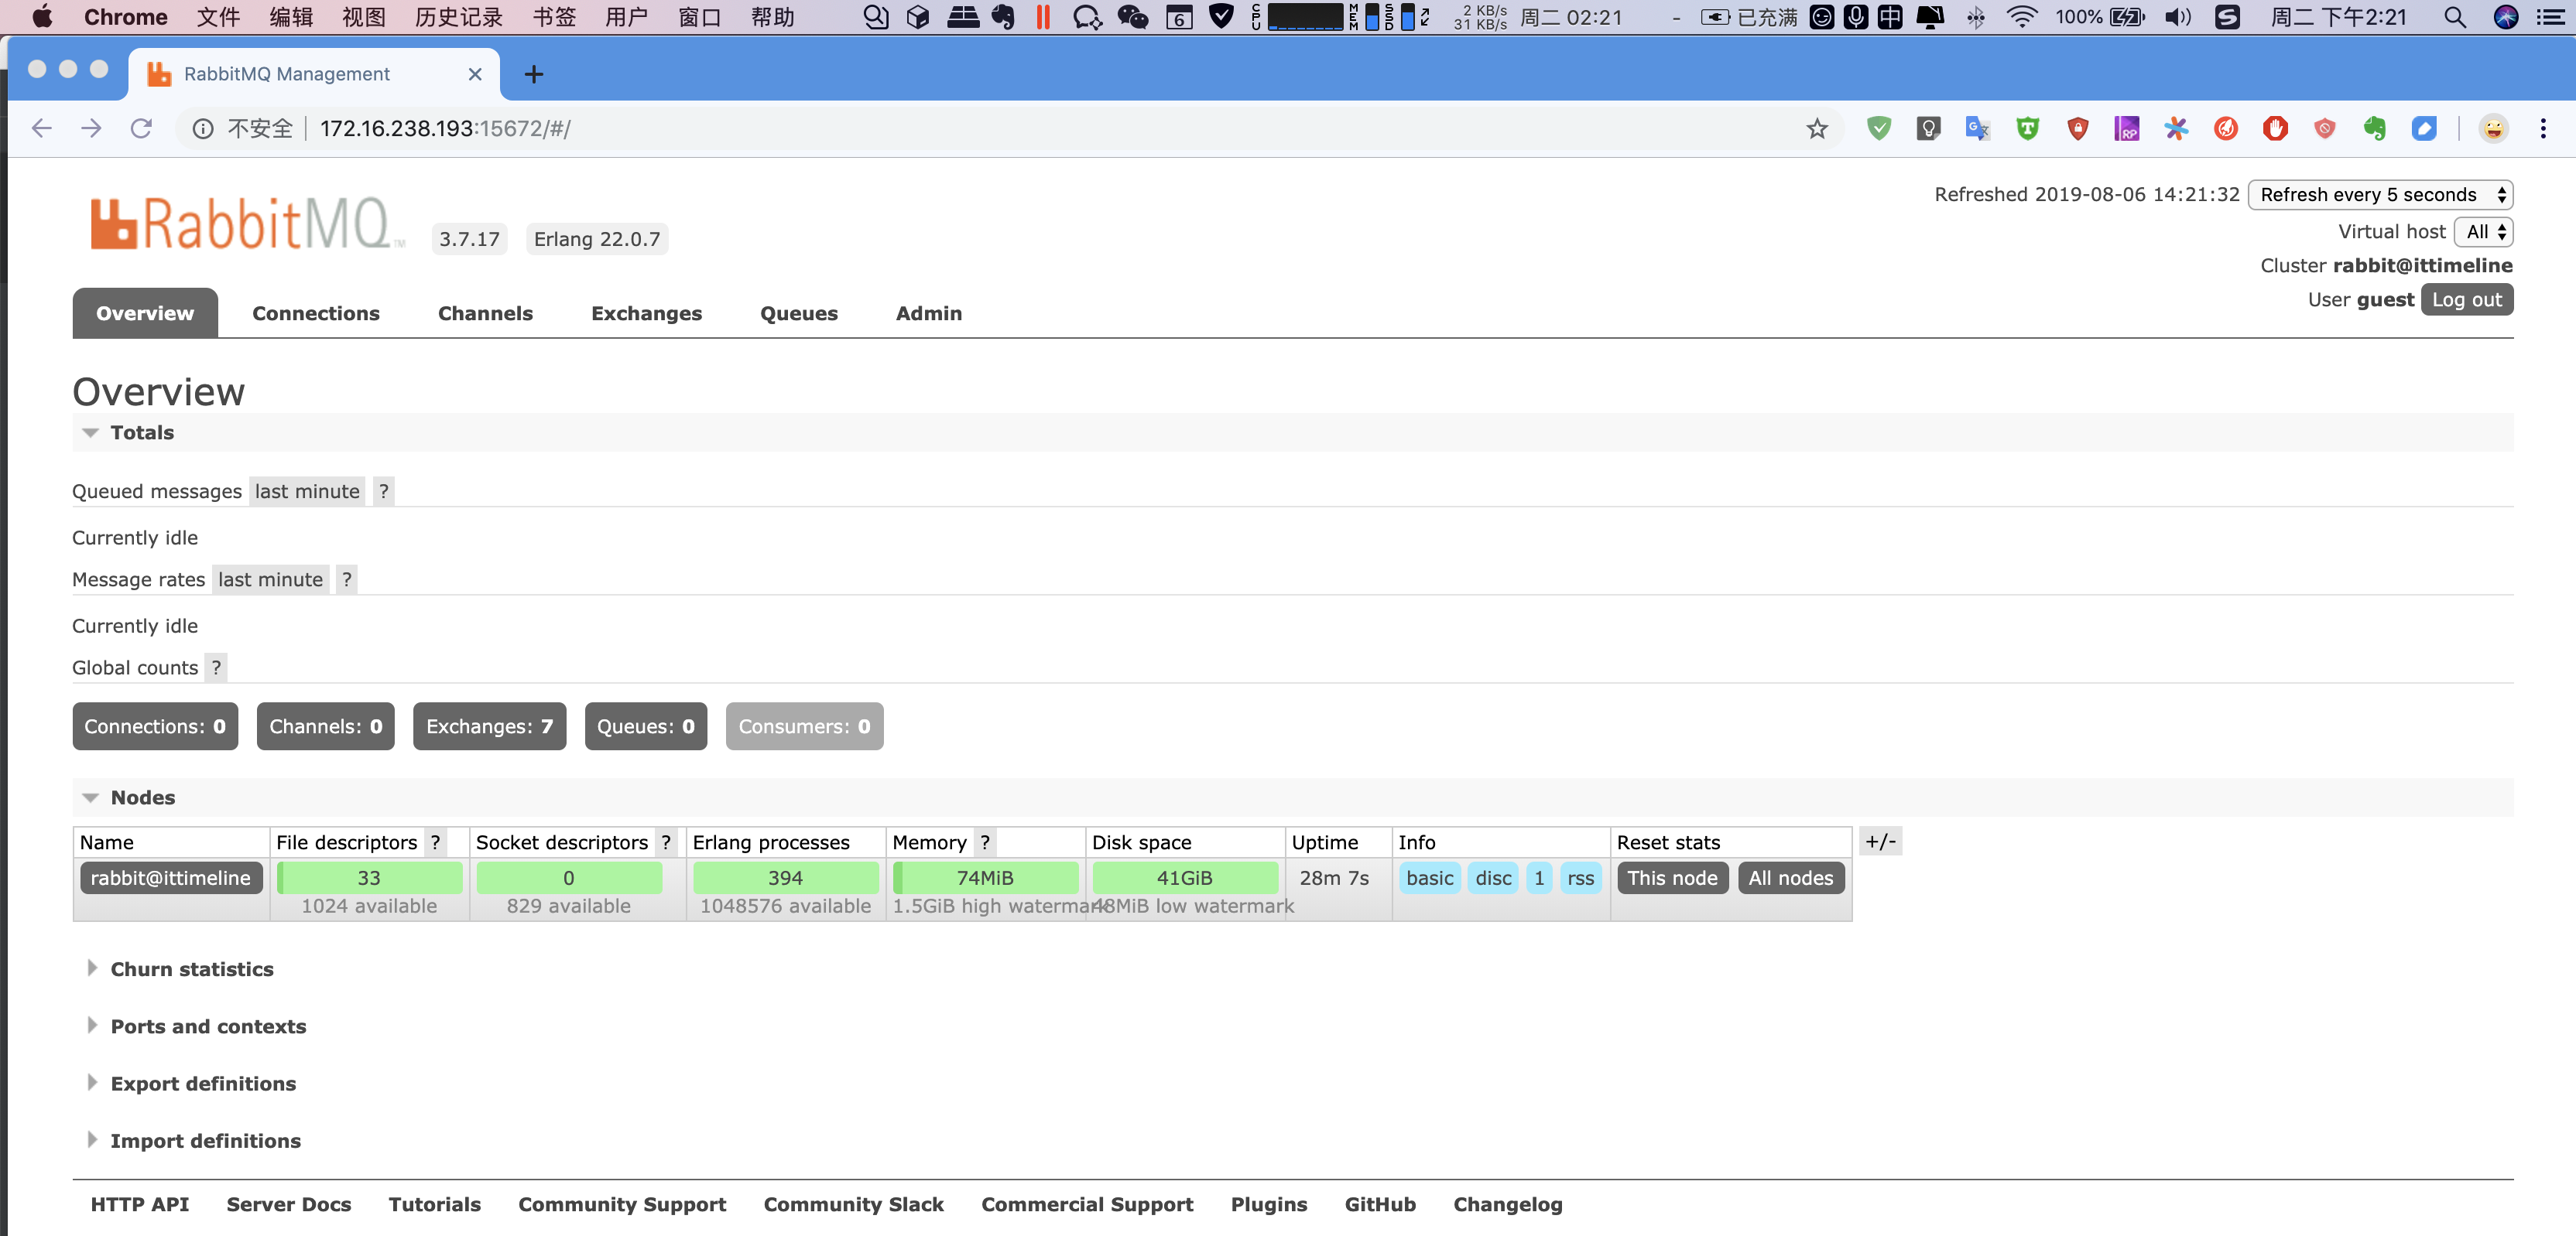Click the Evernote elephant extension icon
Image resolution: width=2576 pixels, height=1236 pixels.
[x=2374, y=129]
